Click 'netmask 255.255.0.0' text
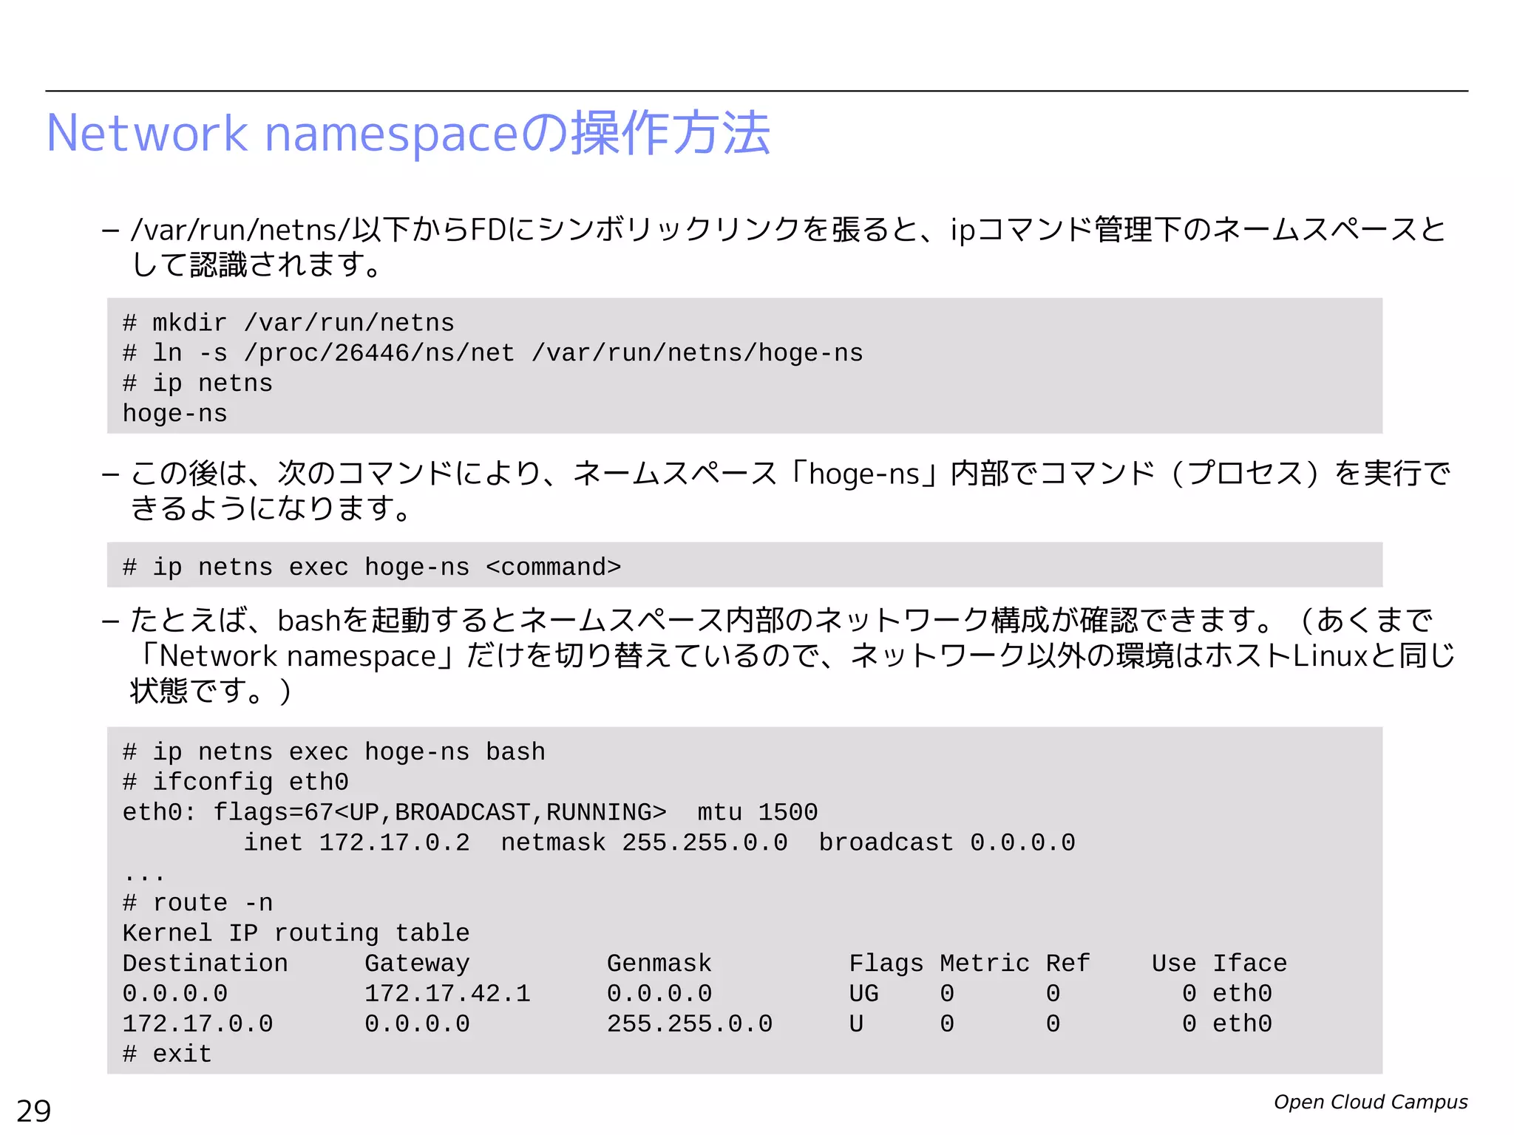1514x1135 pixels. click(645, 842)
